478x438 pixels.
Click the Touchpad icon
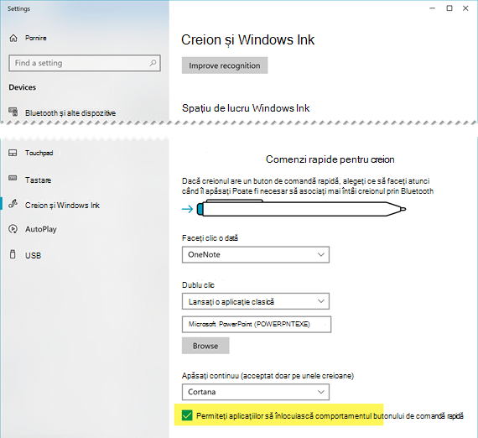13,153
